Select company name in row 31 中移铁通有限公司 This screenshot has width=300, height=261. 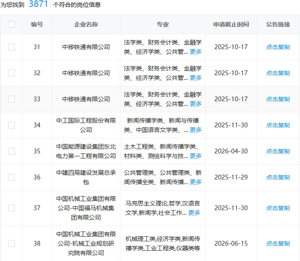[x=86, y=47]
